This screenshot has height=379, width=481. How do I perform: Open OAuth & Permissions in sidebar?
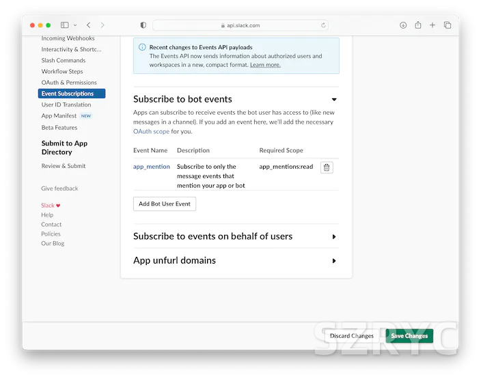69,83
